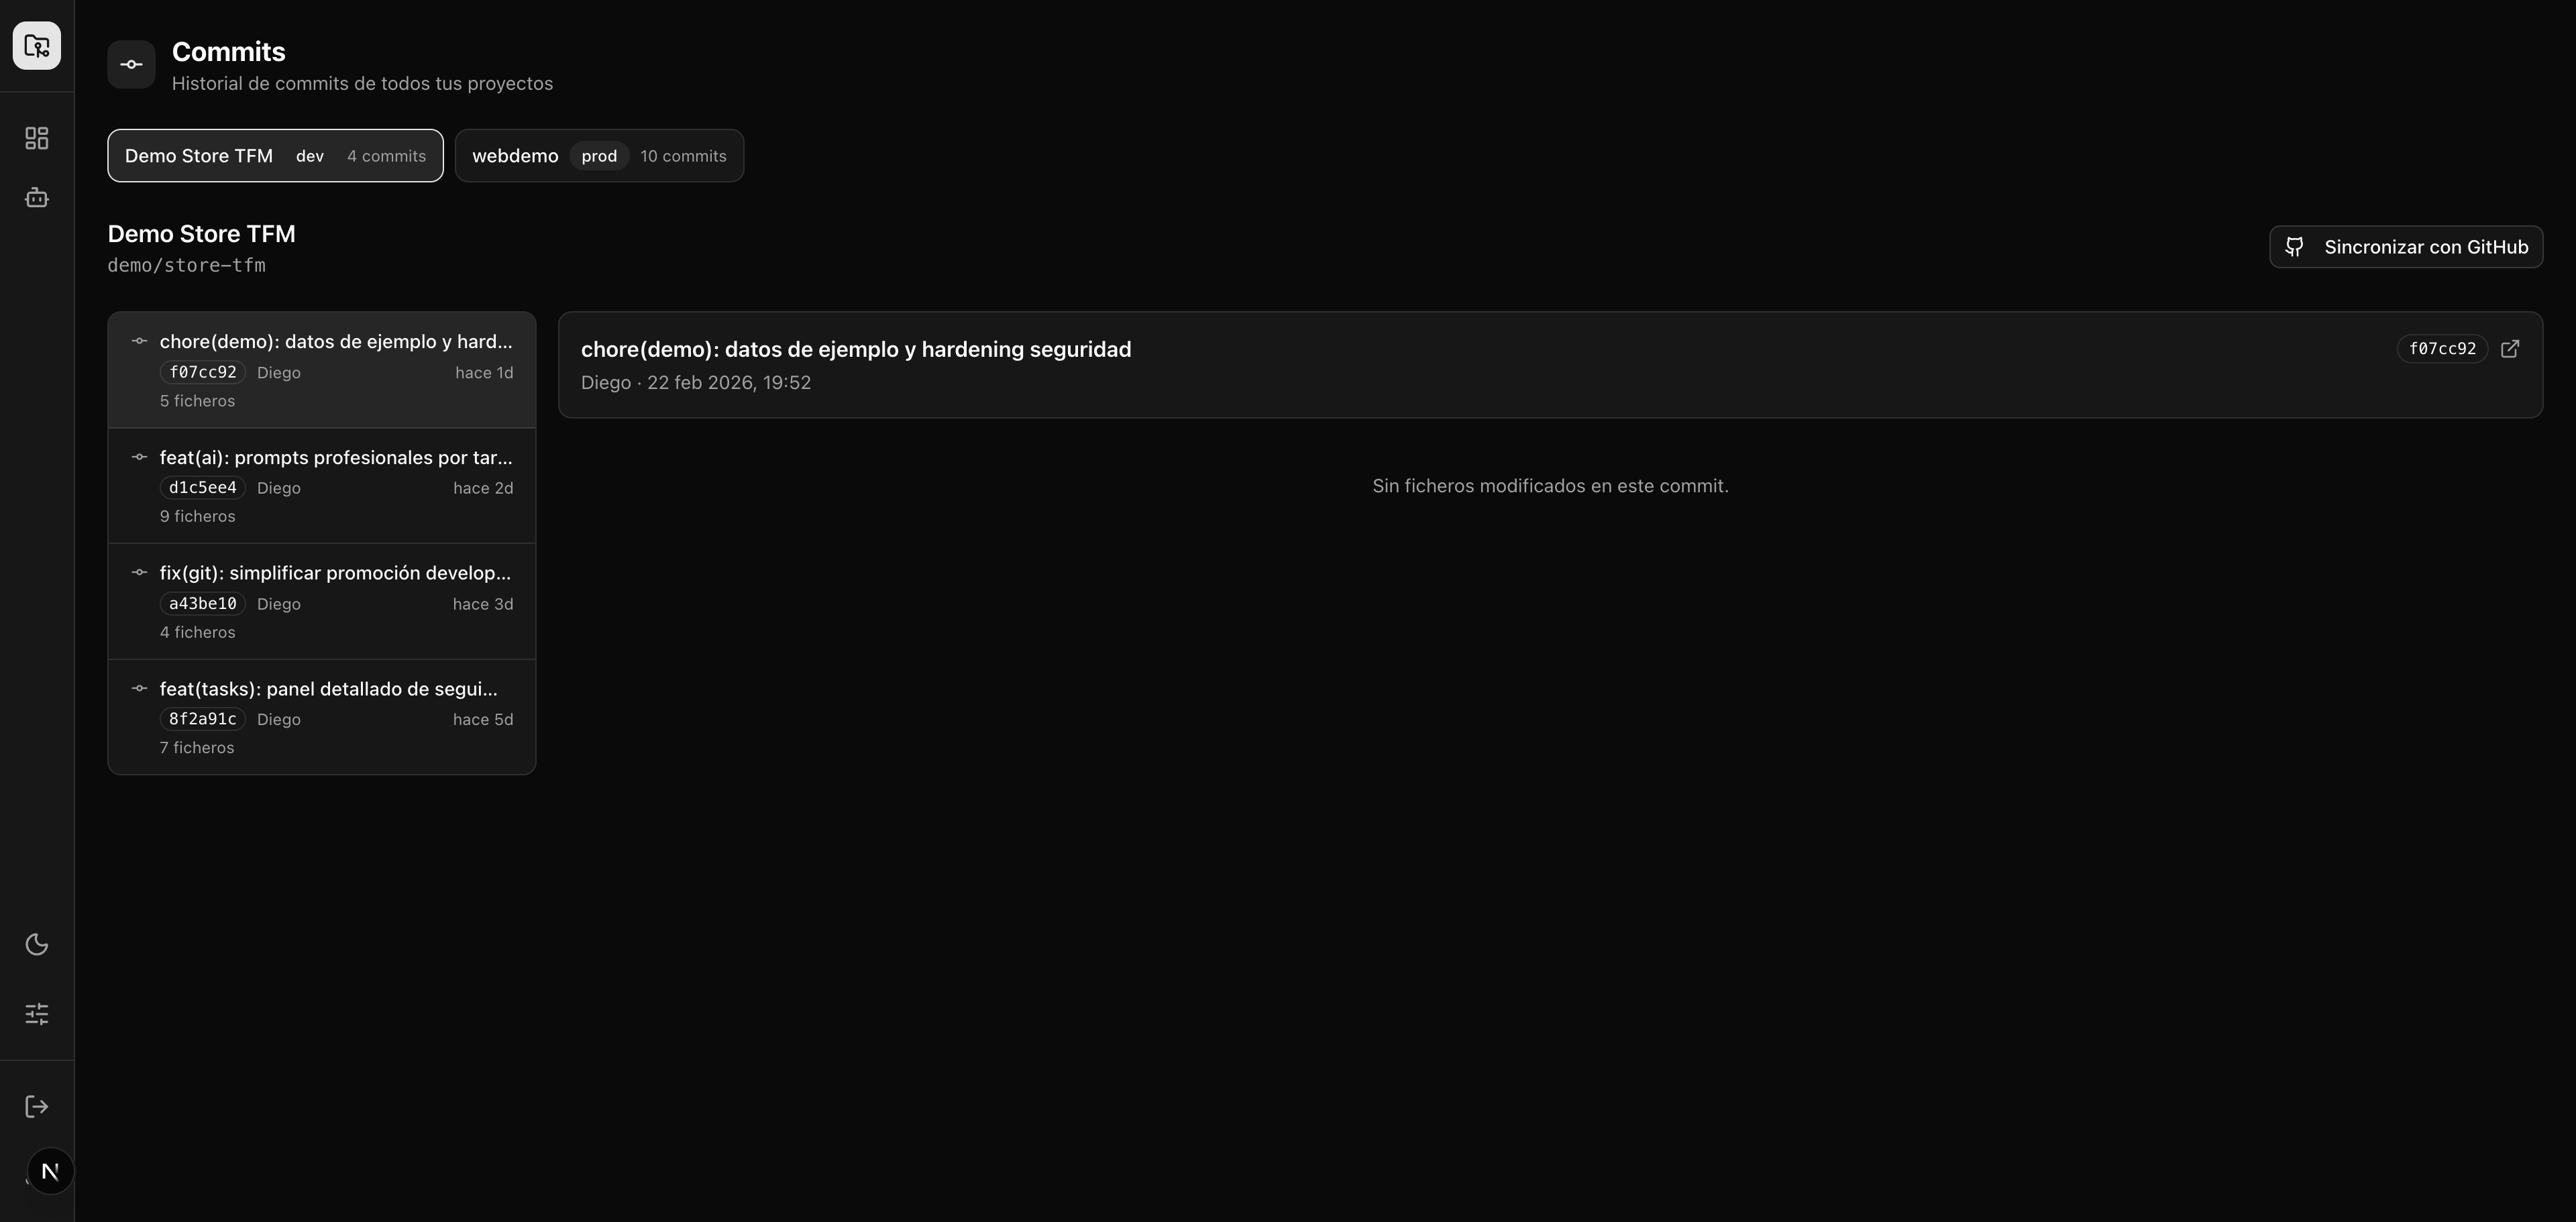Image resolution: width=2576 pixels, height=1222 pixels.
Task: Click the logout icon in sidebar
Action: (37, 1106)
